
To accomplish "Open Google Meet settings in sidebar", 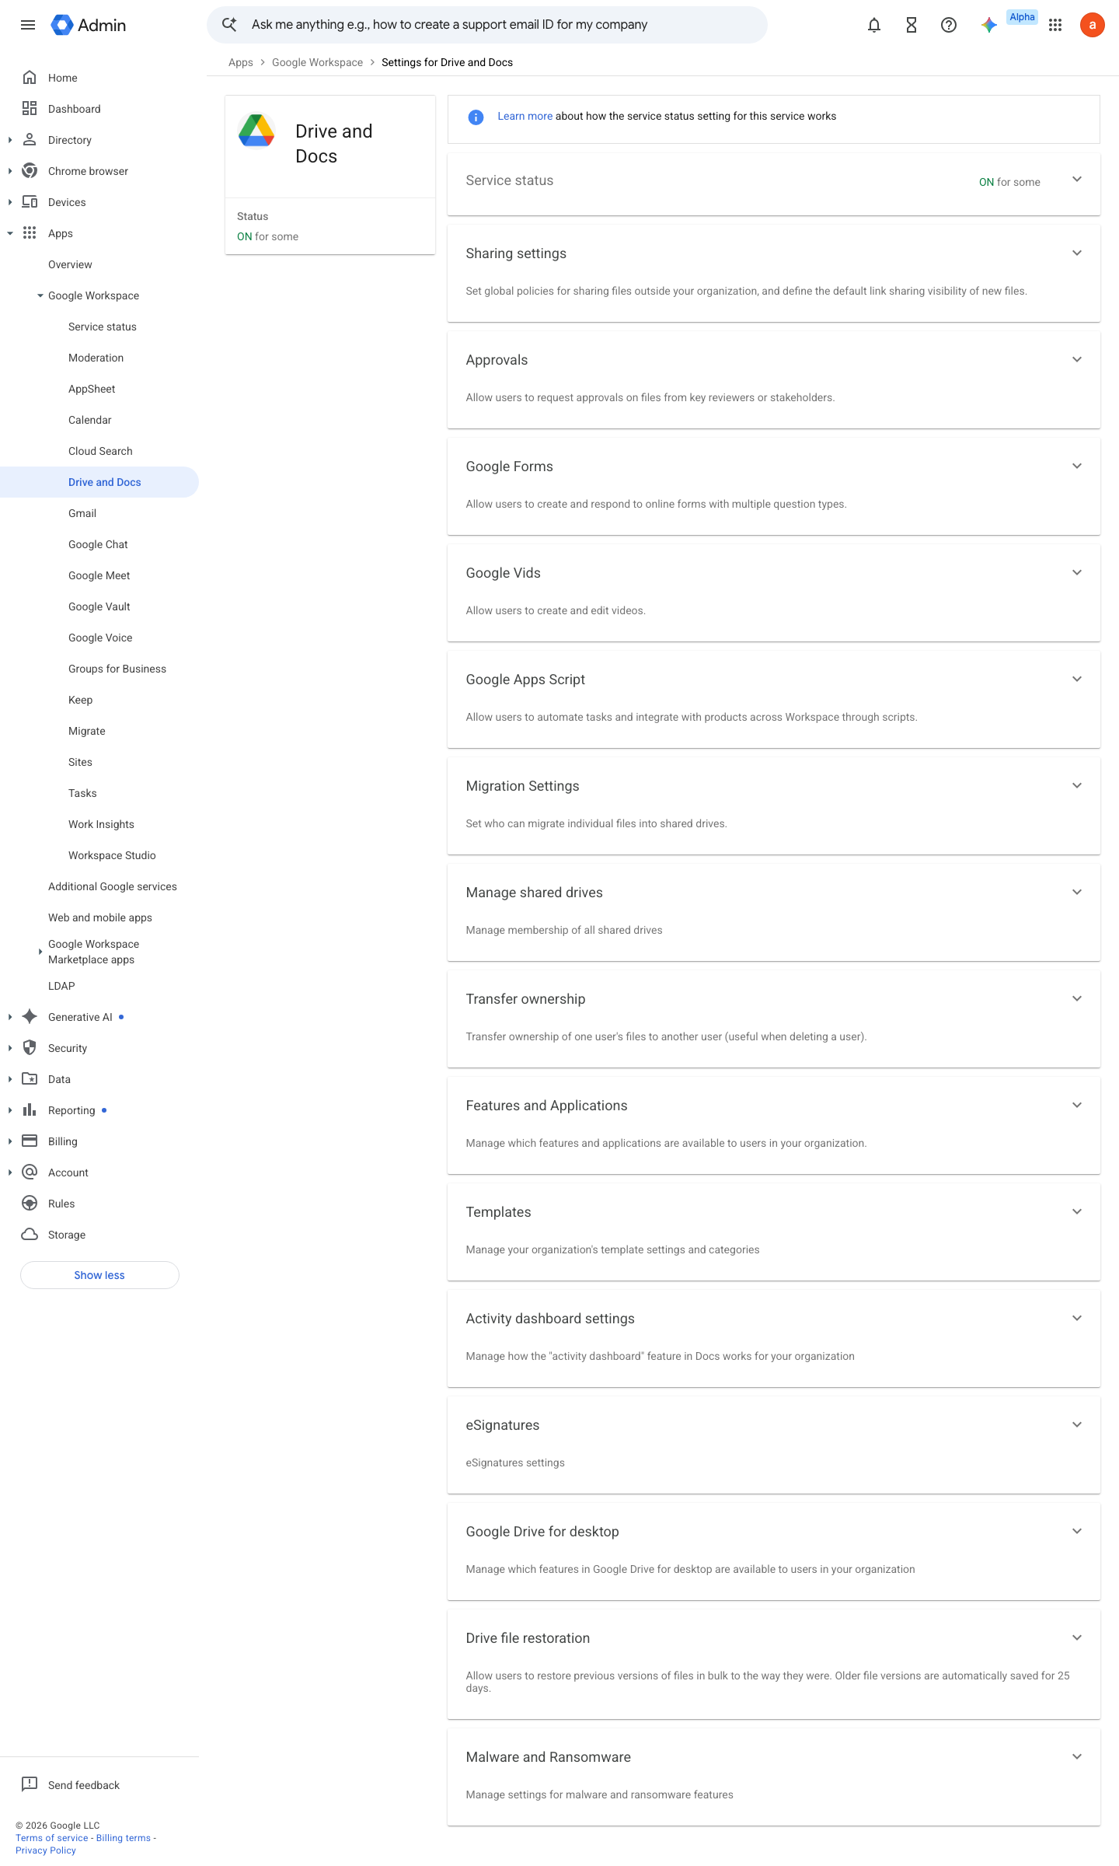I will 99,575.
